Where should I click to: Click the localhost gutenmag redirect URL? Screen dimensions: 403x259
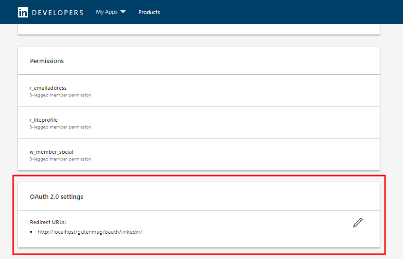tap(90, 232)
